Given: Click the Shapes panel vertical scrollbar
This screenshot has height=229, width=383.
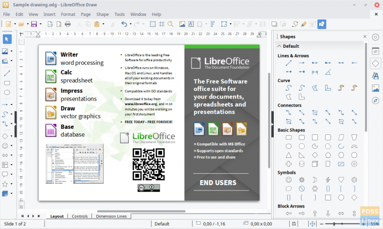Looking at the screenshot, I should 366,87.
